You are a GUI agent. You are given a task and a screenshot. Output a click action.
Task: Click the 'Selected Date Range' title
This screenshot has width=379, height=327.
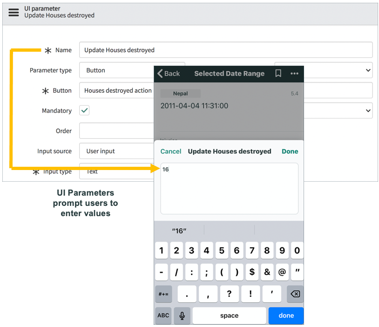tap(229, 73)
